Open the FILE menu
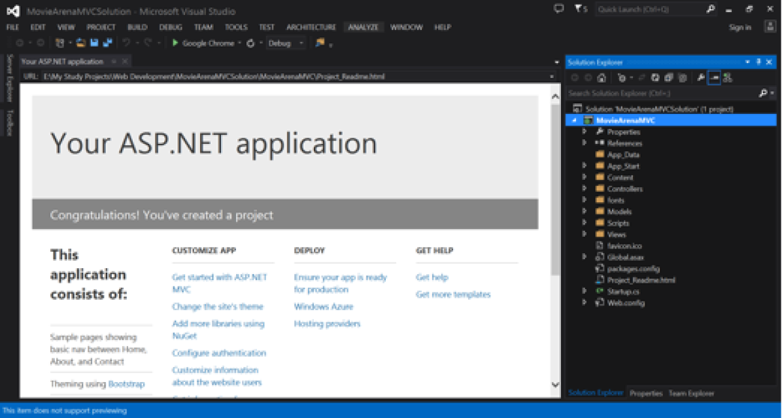 click(12, 27)
